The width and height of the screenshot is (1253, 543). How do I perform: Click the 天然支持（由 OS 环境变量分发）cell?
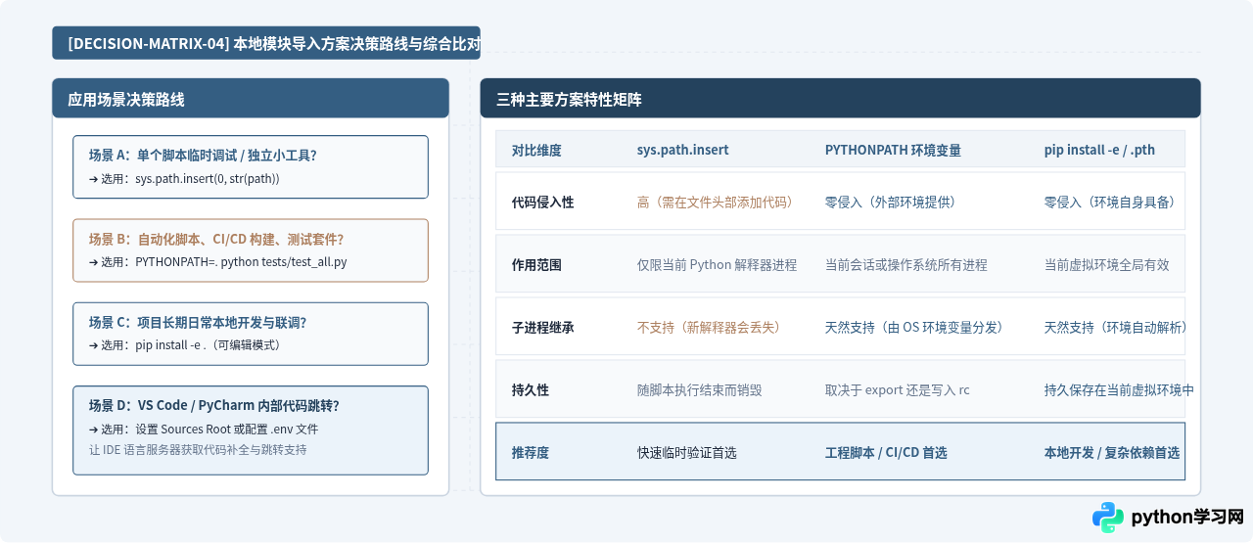(x=914, y=328)
